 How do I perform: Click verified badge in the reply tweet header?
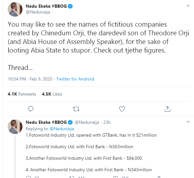point(70,122)
